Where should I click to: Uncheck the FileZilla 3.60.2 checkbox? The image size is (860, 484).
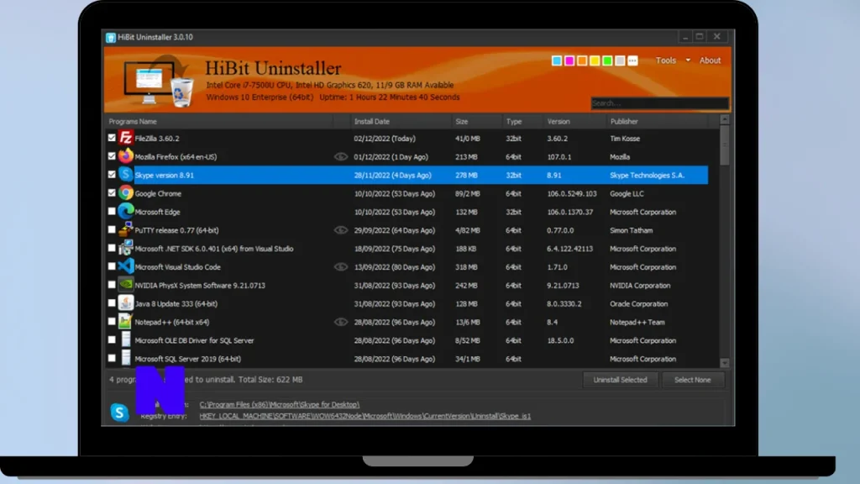coord(112,138)
